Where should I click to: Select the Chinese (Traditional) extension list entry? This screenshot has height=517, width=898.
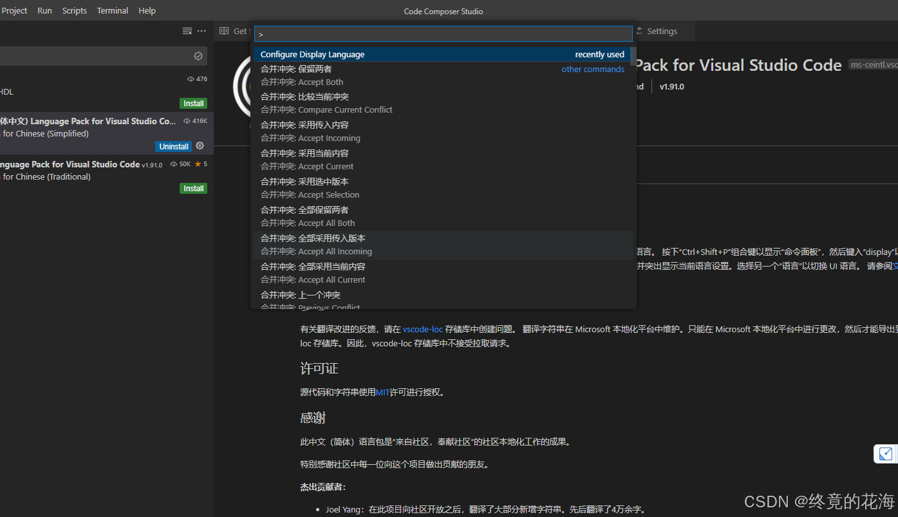106,176
